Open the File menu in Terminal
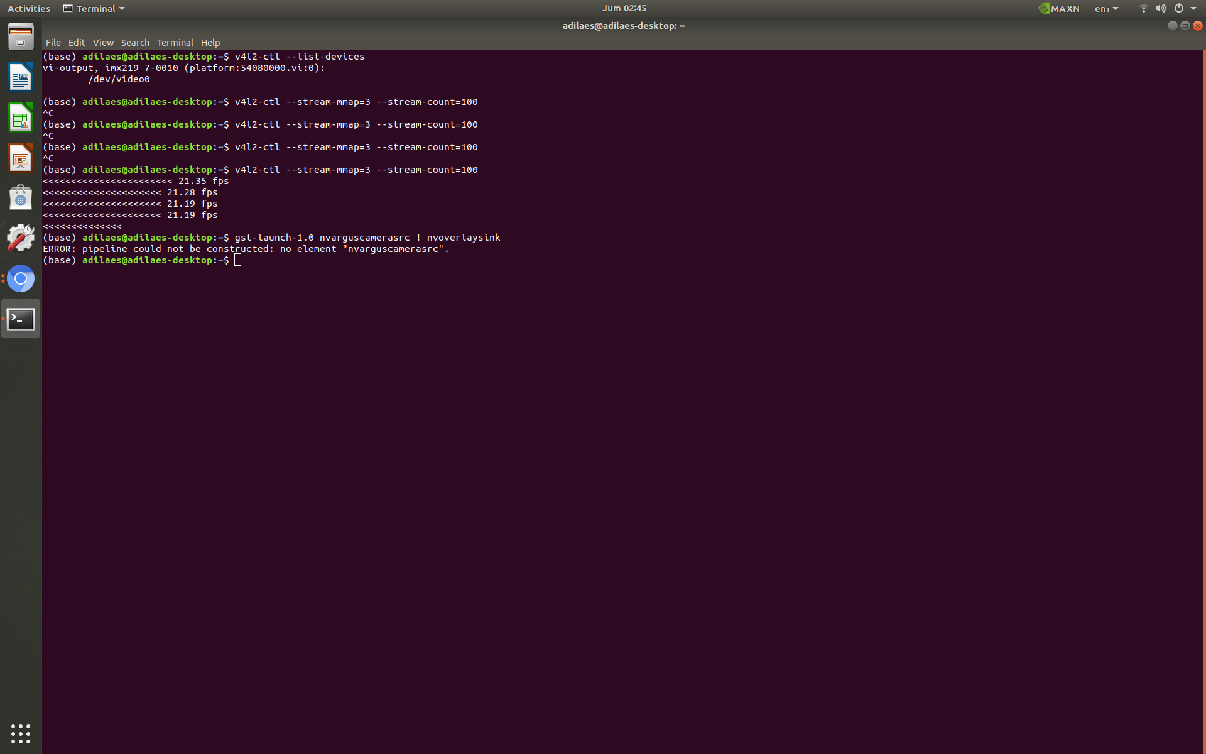The width and height of the screenshot is (1206, 754). pyautogui.click(x=53, y=42)
